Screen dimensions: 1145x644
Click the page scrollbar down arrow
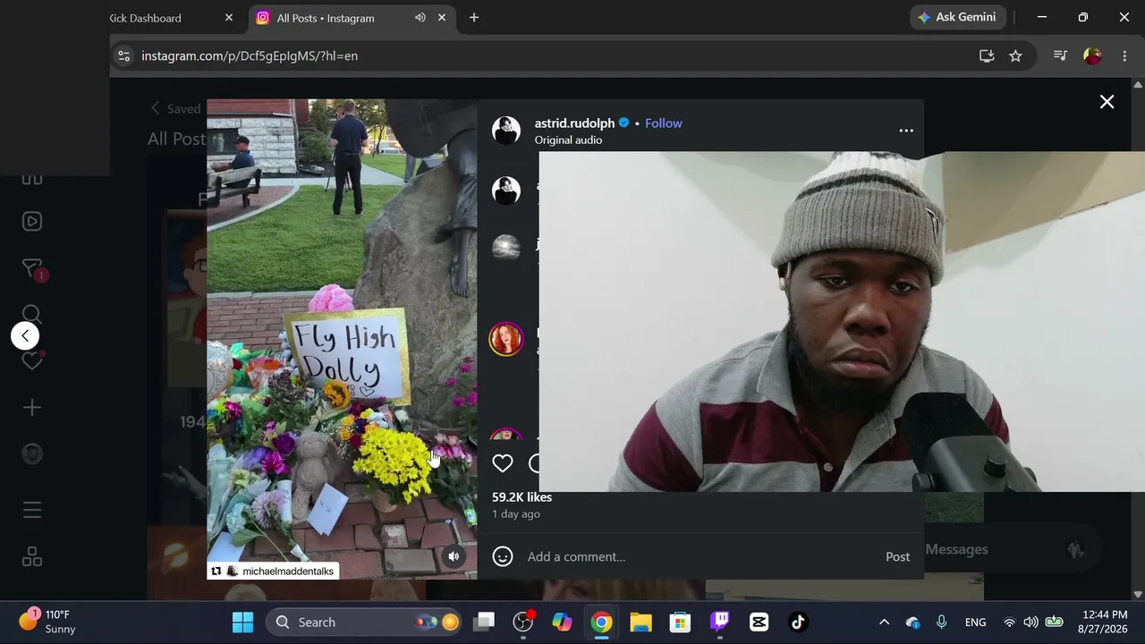pyautogui.click(x=1138, y=594)
